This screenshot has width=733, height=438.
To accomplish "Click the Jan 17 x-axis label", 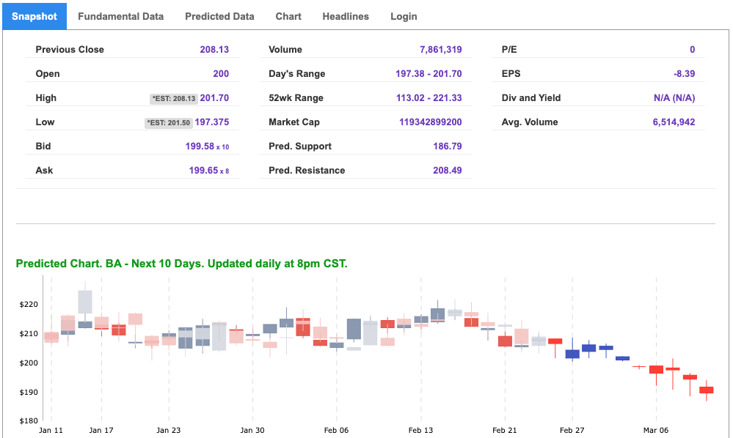I will 101,430.
